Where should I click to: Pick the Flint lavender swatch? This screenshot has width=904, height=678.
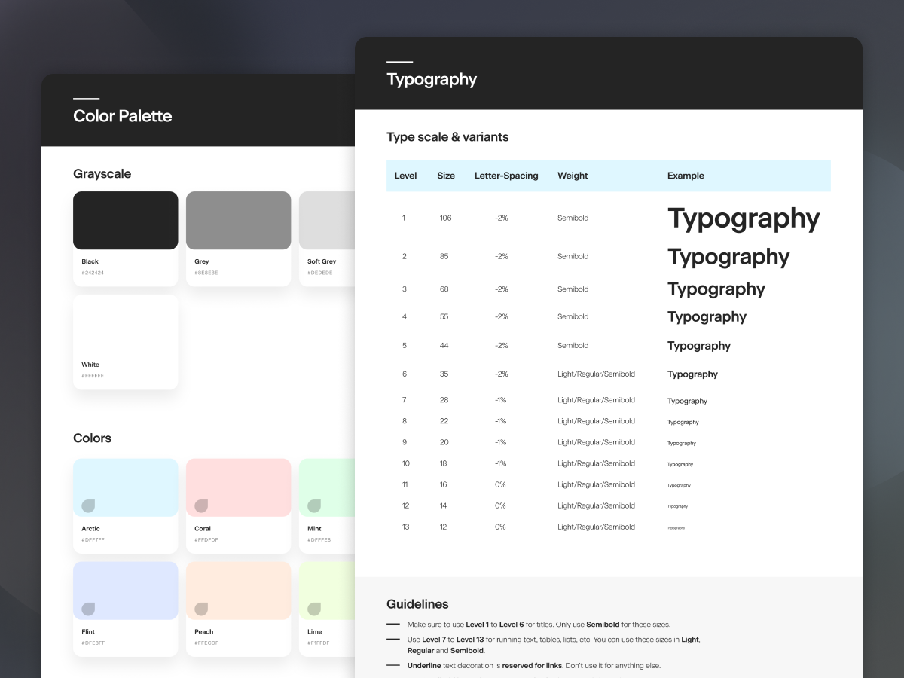126,591
